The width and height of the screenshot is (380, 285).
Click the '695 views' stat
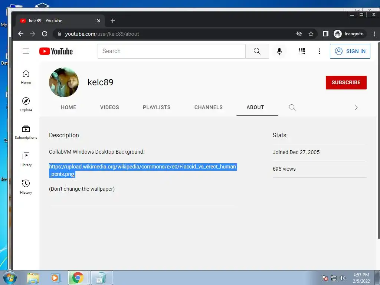click(284, 169)
